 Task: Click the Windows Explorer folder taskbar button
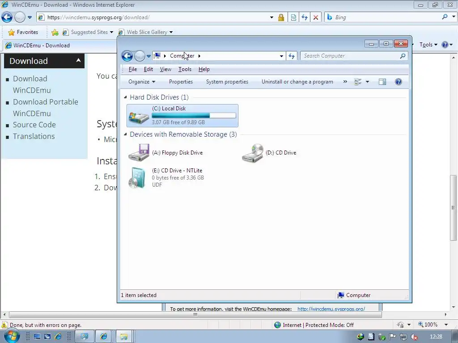point(124,337)
